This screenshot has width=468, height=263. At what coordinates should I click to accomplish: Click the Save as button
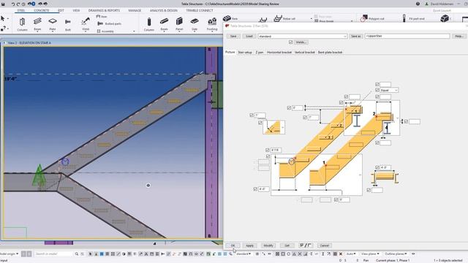pos(356,36)
